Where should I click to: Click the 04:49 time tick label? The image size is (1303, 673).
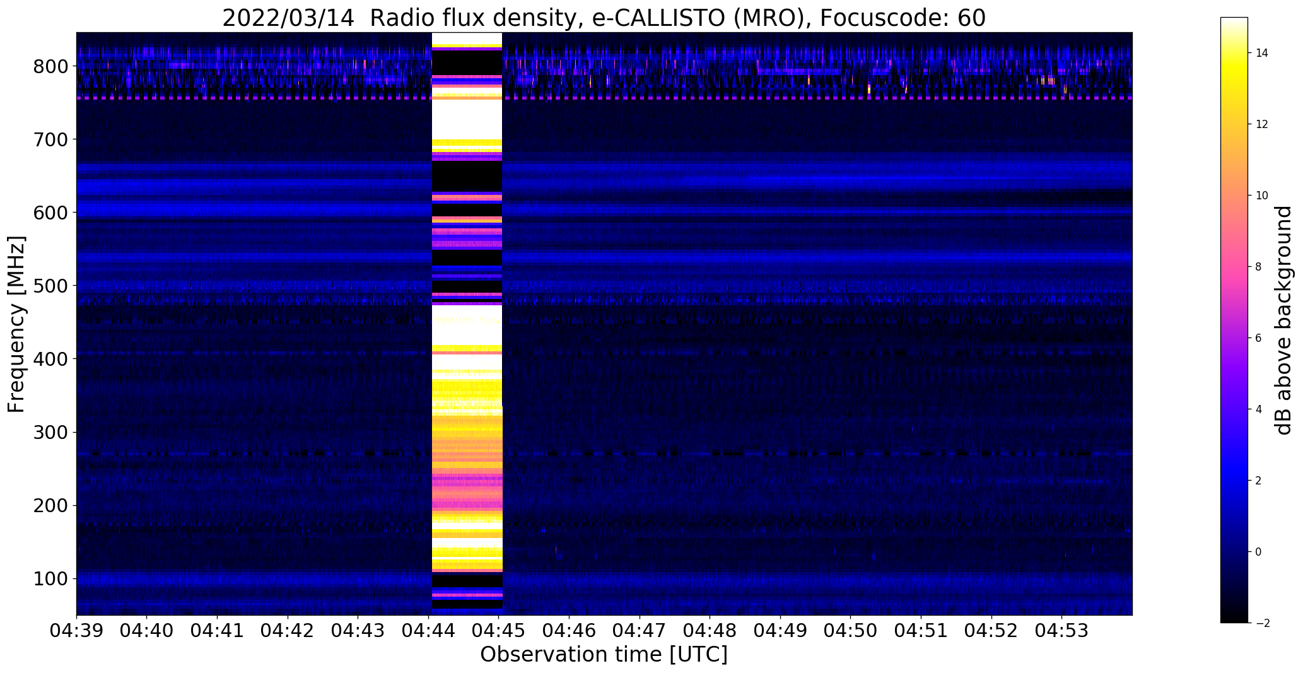tap(780, 631)
